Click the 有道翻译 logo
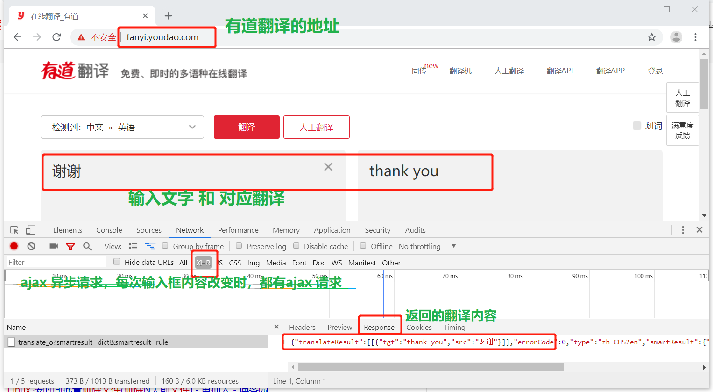The width and height of the screenshot is (713, 392). [x=75, y=71]
